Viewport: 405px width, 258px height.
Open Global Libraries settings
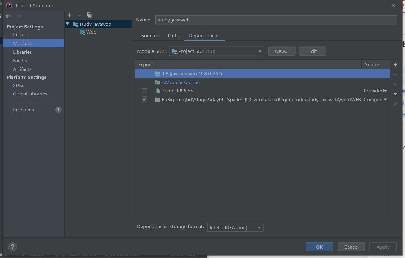tap(30, 94)
